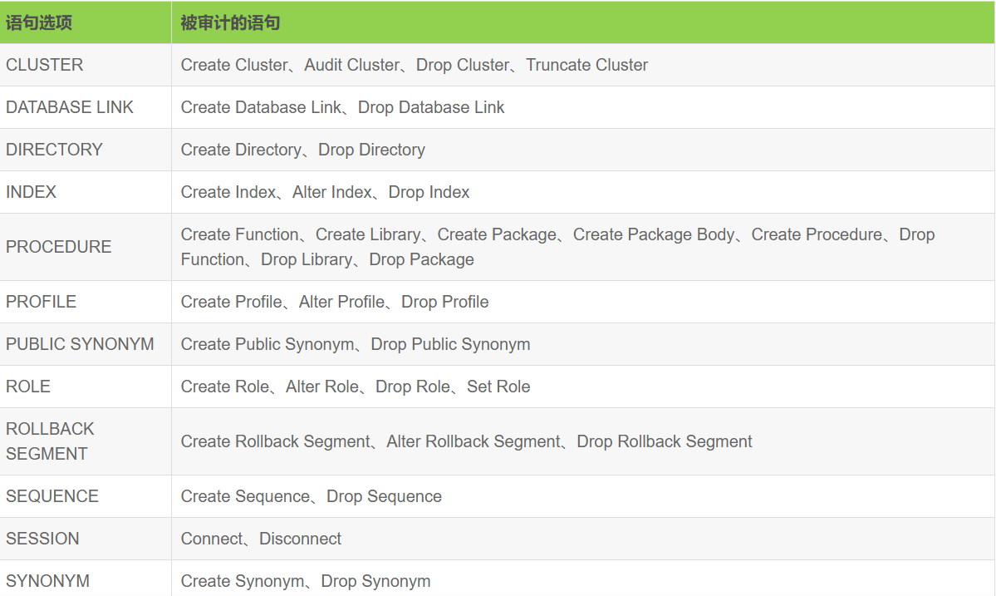996x596 pixels.
Task: Click the Truncate Cluster statement text
Action: (x=587, y=65)
